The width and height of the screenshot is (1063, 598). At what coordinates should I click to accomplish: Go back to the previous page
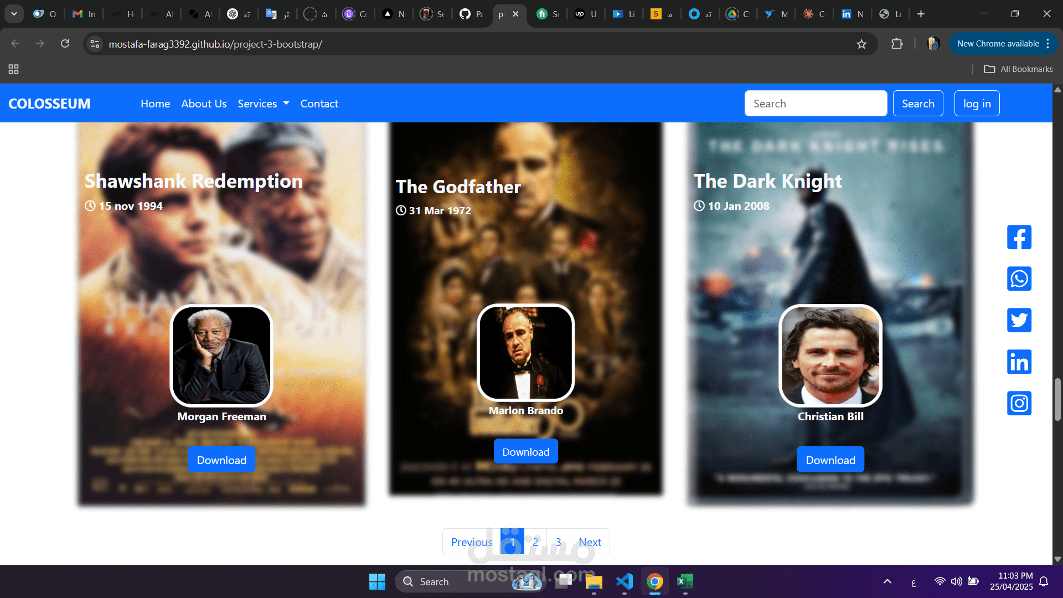[x=16, y=44]
